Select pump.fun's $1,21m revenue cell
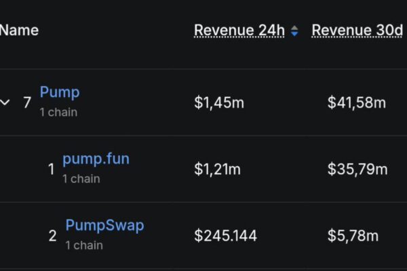 (x=218, y=169)
